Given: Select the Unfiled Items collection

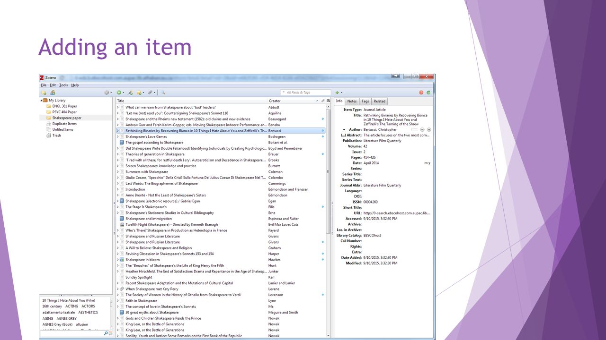Looking at the screenshot, I should tap(59, 130).
